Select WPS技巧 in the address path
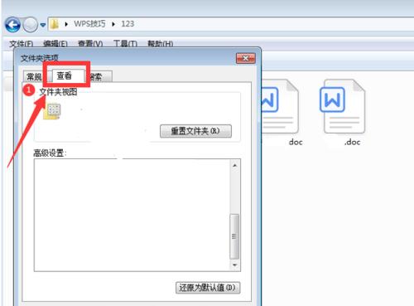414x306 pixels. tap(89, 24)
